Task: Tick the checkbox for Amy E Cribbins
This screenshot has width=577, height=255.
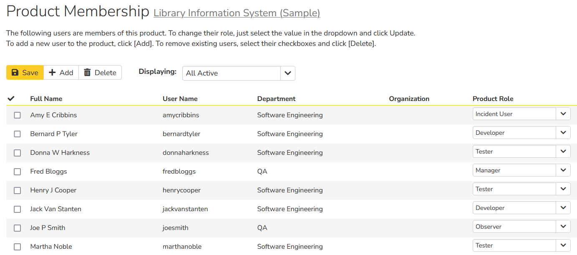Action: pos(17,115)
